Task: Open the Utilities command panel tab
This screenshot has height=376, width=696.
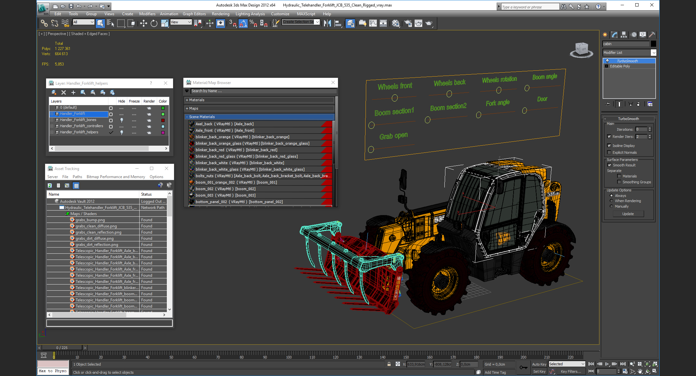Action: (652, 35)
